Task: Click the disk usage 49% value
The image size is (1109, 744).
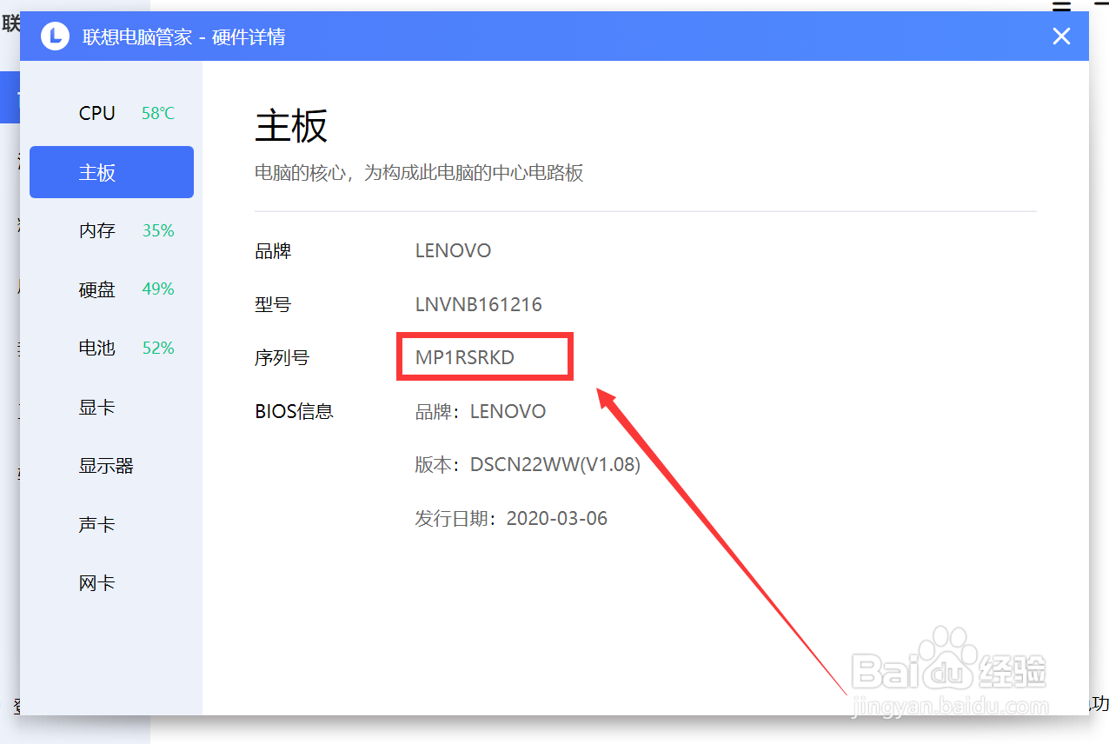Action: pos(158,289)
